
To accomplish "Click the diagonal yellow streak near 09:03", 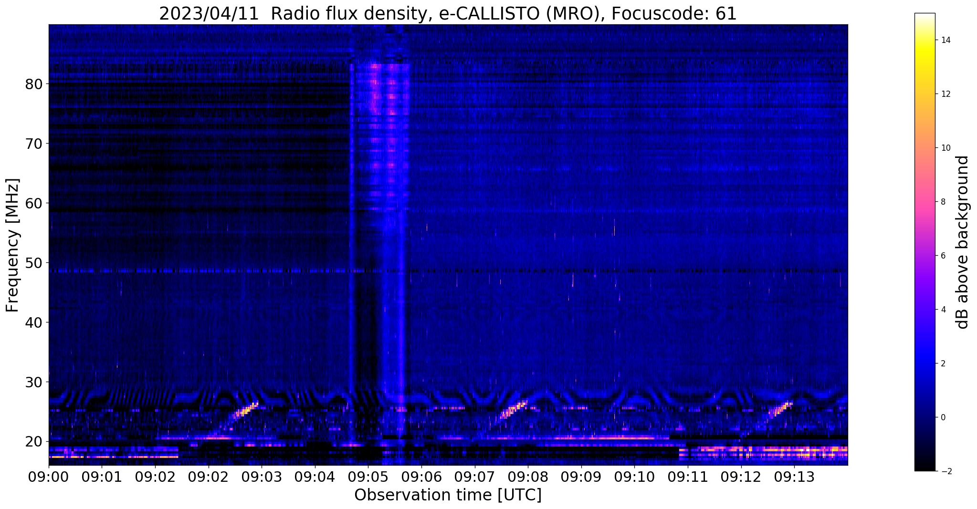I will pos(246,410).
